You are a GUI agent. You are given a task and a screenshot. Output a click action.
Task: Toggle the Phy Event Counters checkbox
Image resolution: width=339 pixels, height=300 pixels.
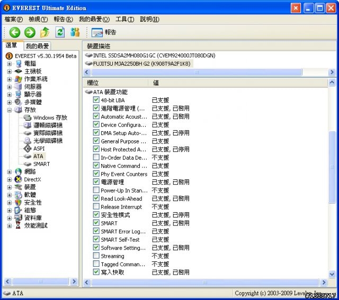pos(96,174)
